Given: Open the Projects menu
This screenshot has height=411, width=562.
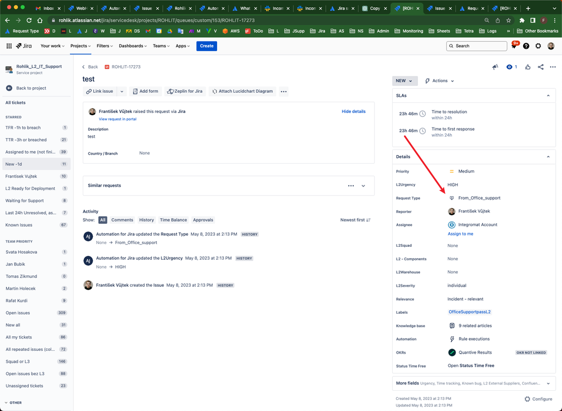Looking at the screenshot, I should coord(80,46).
